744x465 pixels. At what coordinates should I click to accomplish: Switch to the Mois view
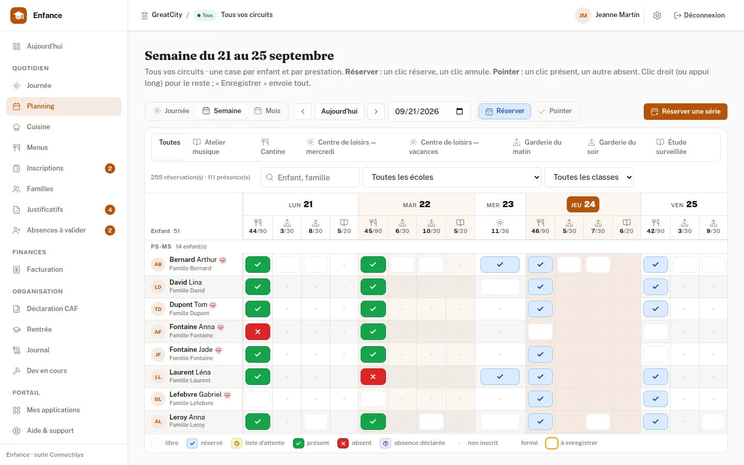(267, 111)
